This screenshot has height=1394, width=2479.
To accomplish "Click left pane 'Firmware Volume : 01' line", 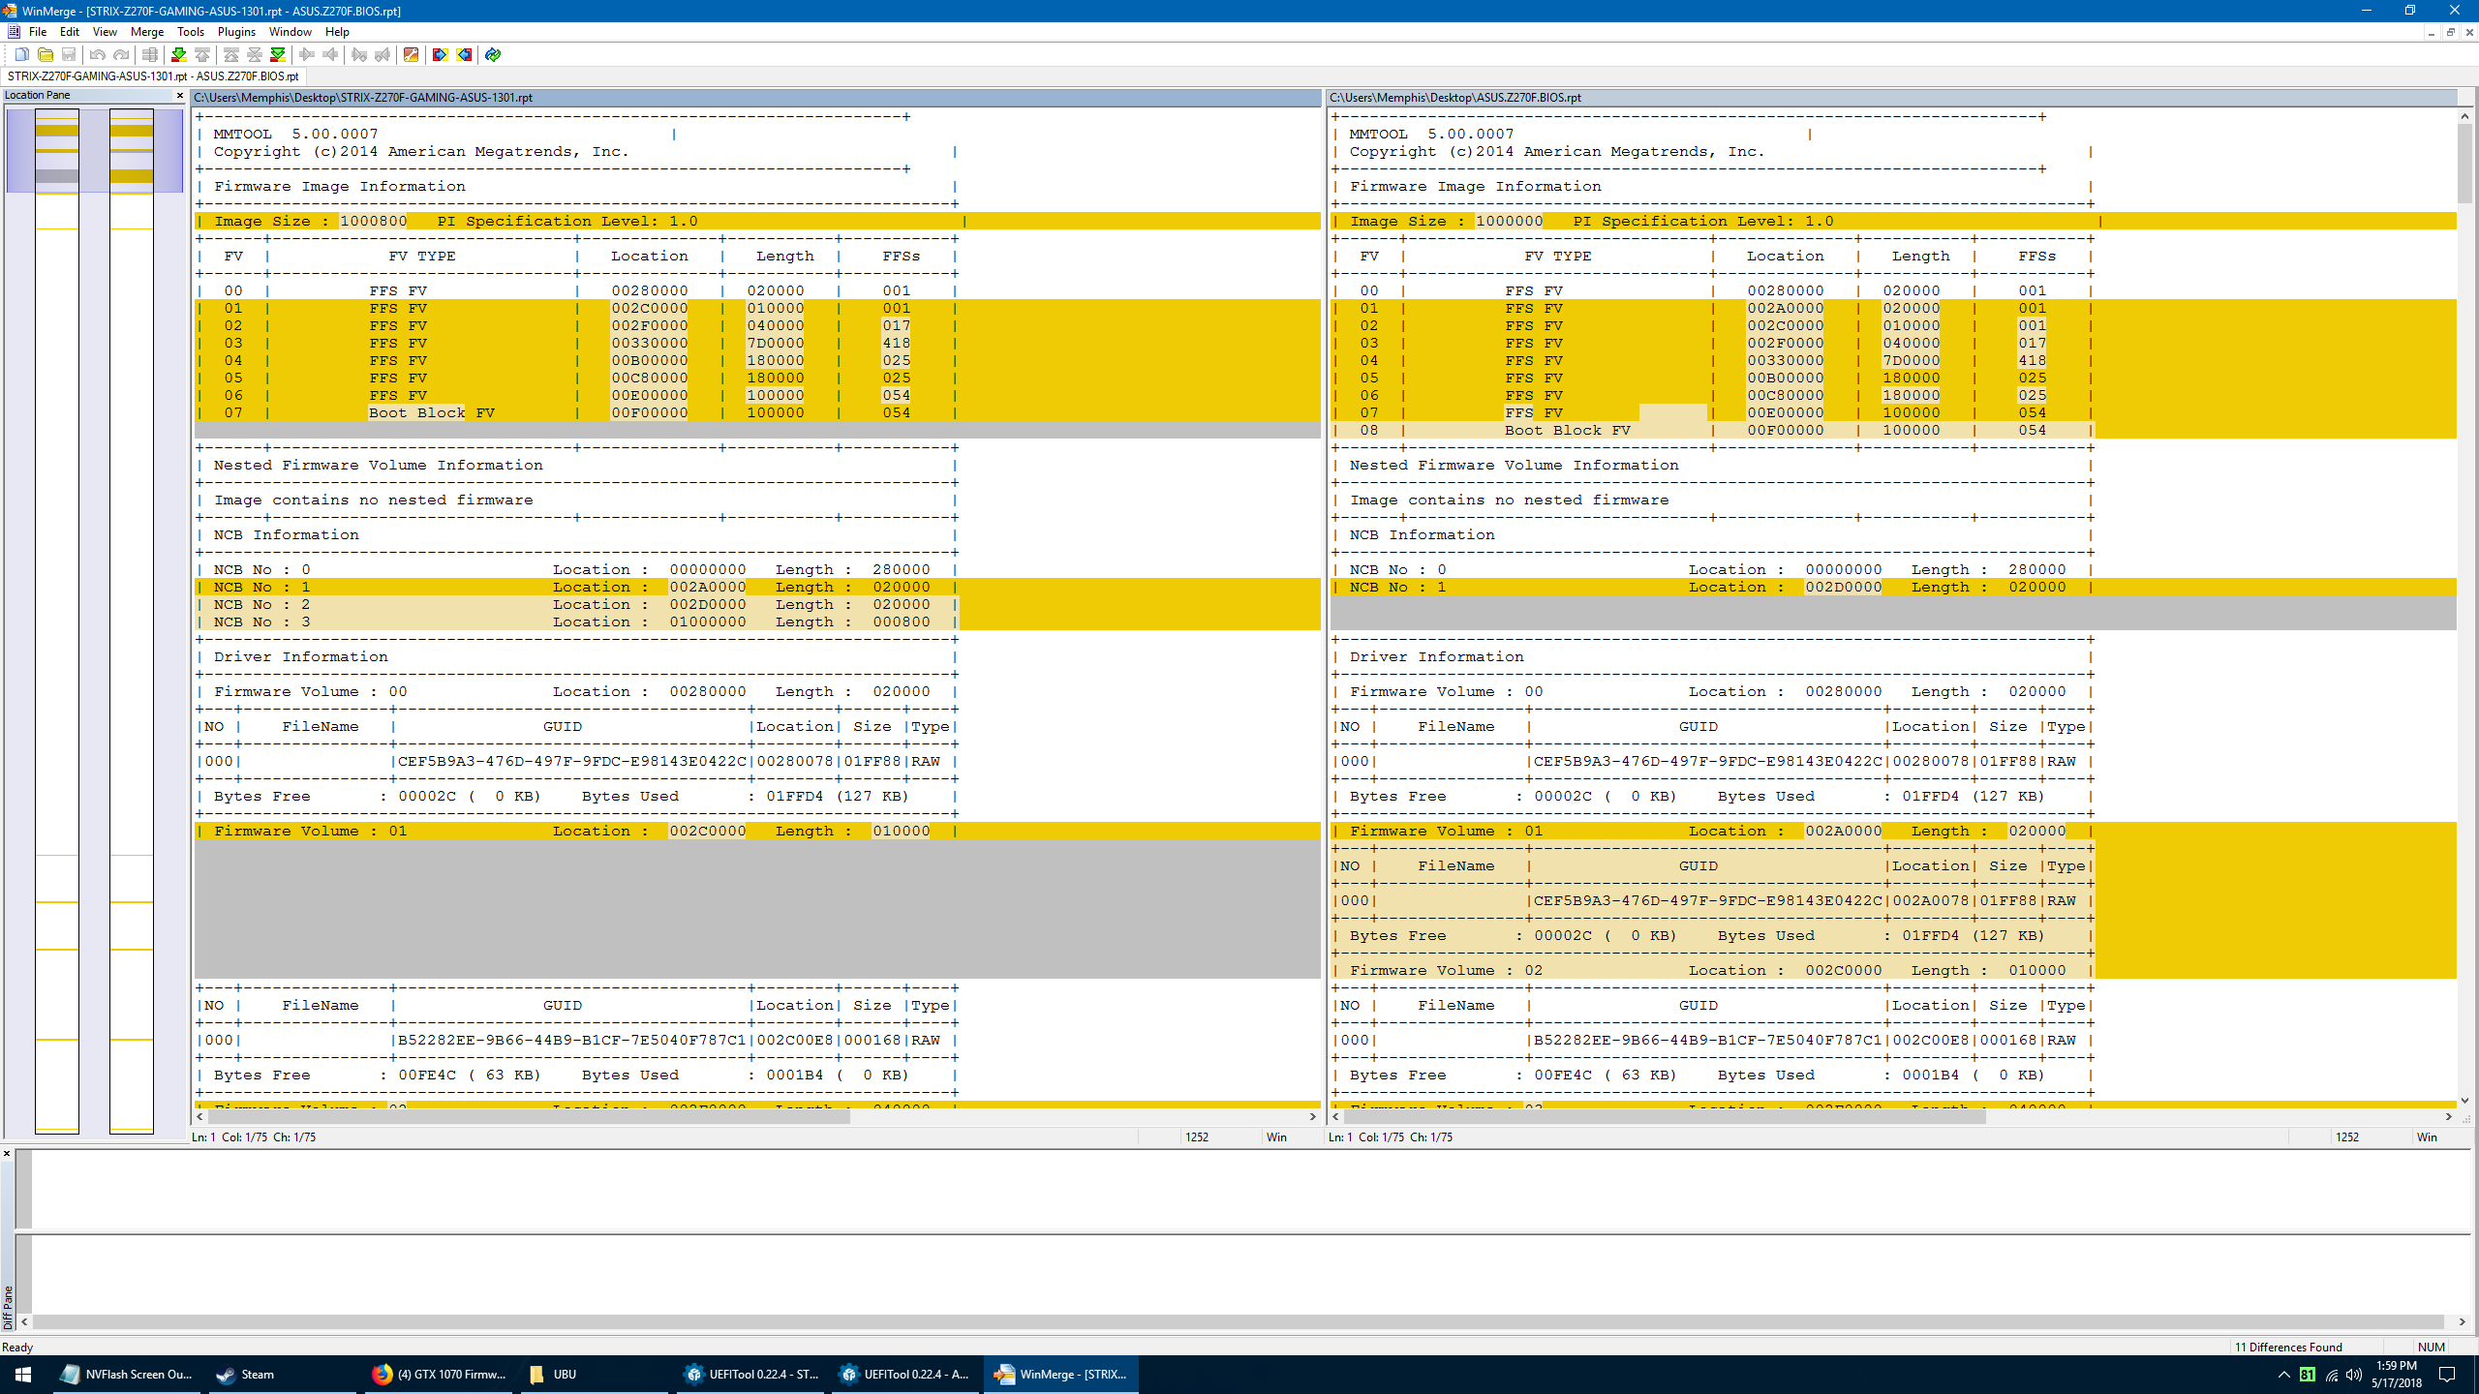I will pos(756,832).
